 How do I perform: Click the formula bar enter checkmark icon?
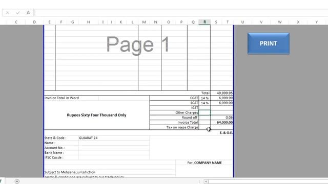(18, 13)
